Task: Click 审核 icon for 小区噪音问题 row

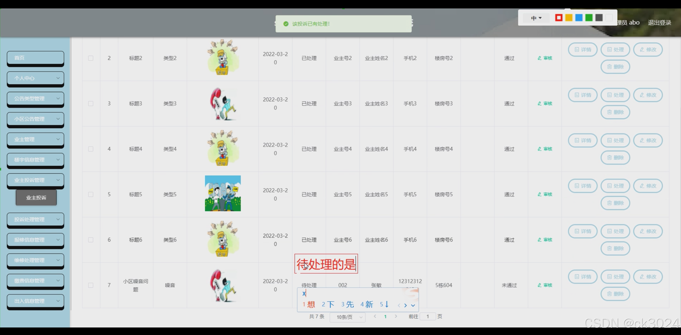Action: coord(545,285)
